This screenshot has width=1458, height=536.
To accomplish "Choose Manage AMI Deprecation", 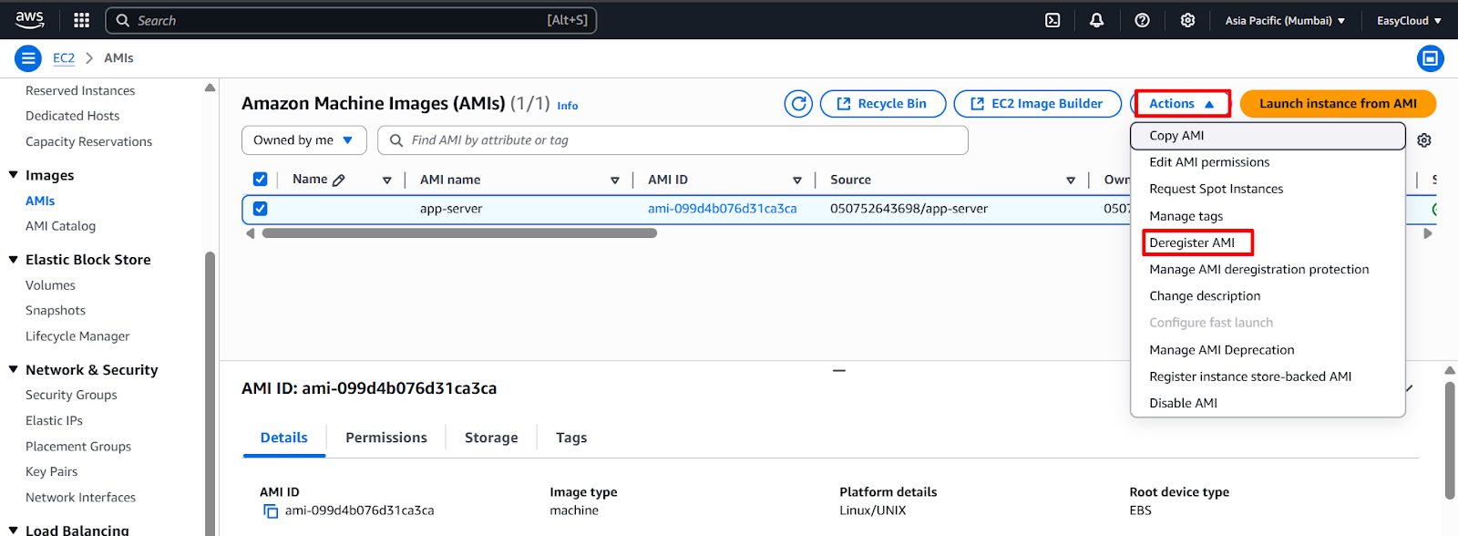I will (1268, 350).
